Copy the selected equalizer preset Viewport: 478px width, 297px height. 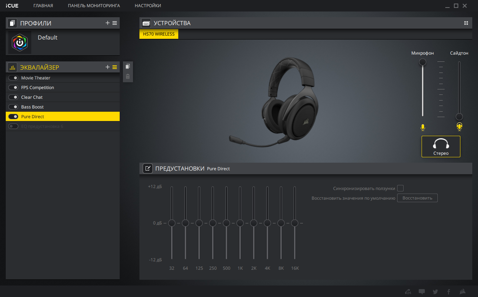coord(128,66)
